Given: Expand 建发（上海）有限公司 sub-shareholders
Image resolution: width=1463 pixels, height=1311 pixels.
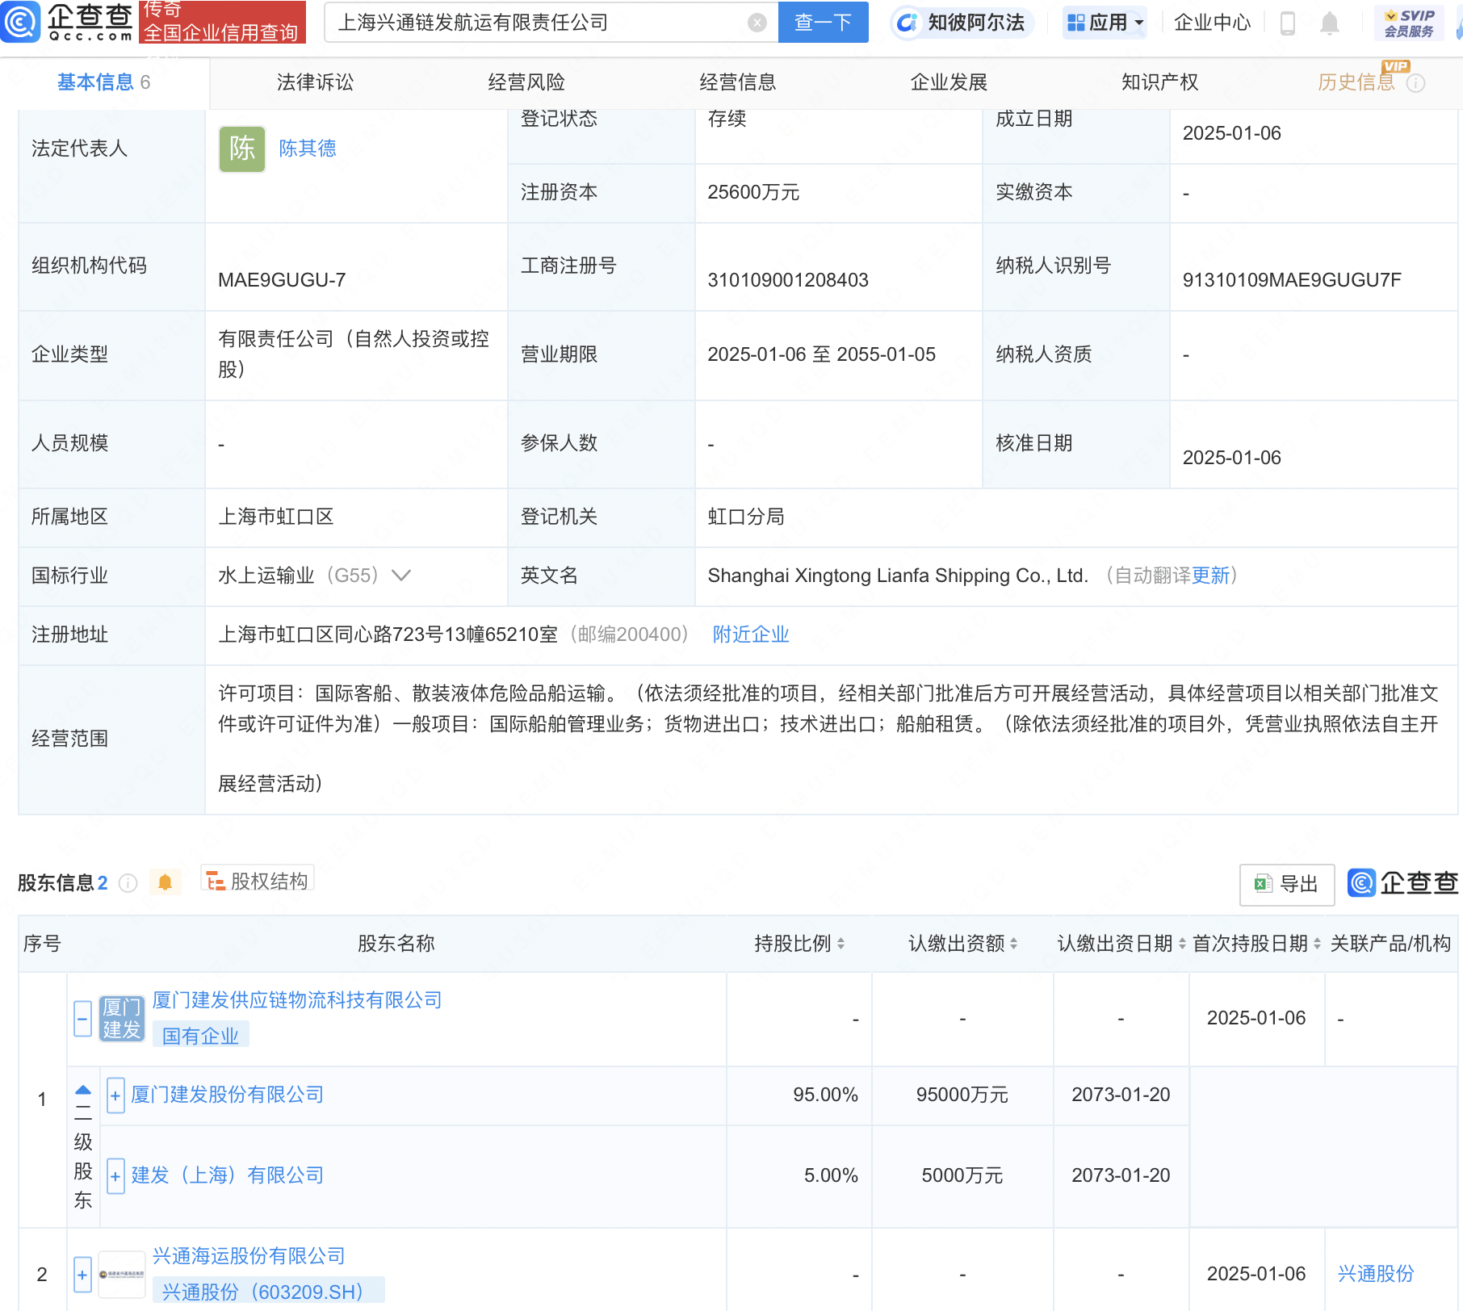Looking at the screenshot, I should tap(115, 1176).
